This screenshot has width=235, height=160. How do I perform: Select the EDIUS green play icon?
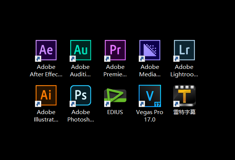[115, 97]
